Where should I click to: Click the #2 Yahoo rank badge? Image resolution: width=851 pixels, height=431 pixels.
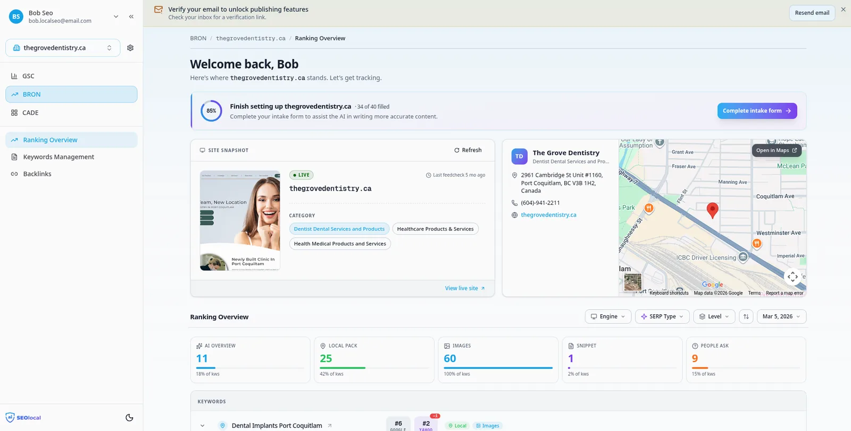click(x=426, y=424)
